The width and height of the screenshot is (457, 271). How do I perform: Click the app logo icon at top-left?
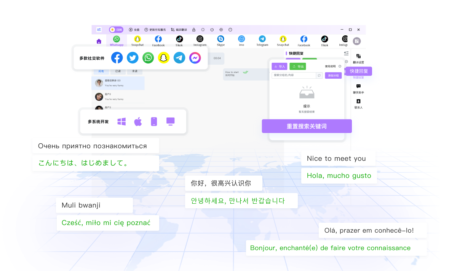pos(99,29)
